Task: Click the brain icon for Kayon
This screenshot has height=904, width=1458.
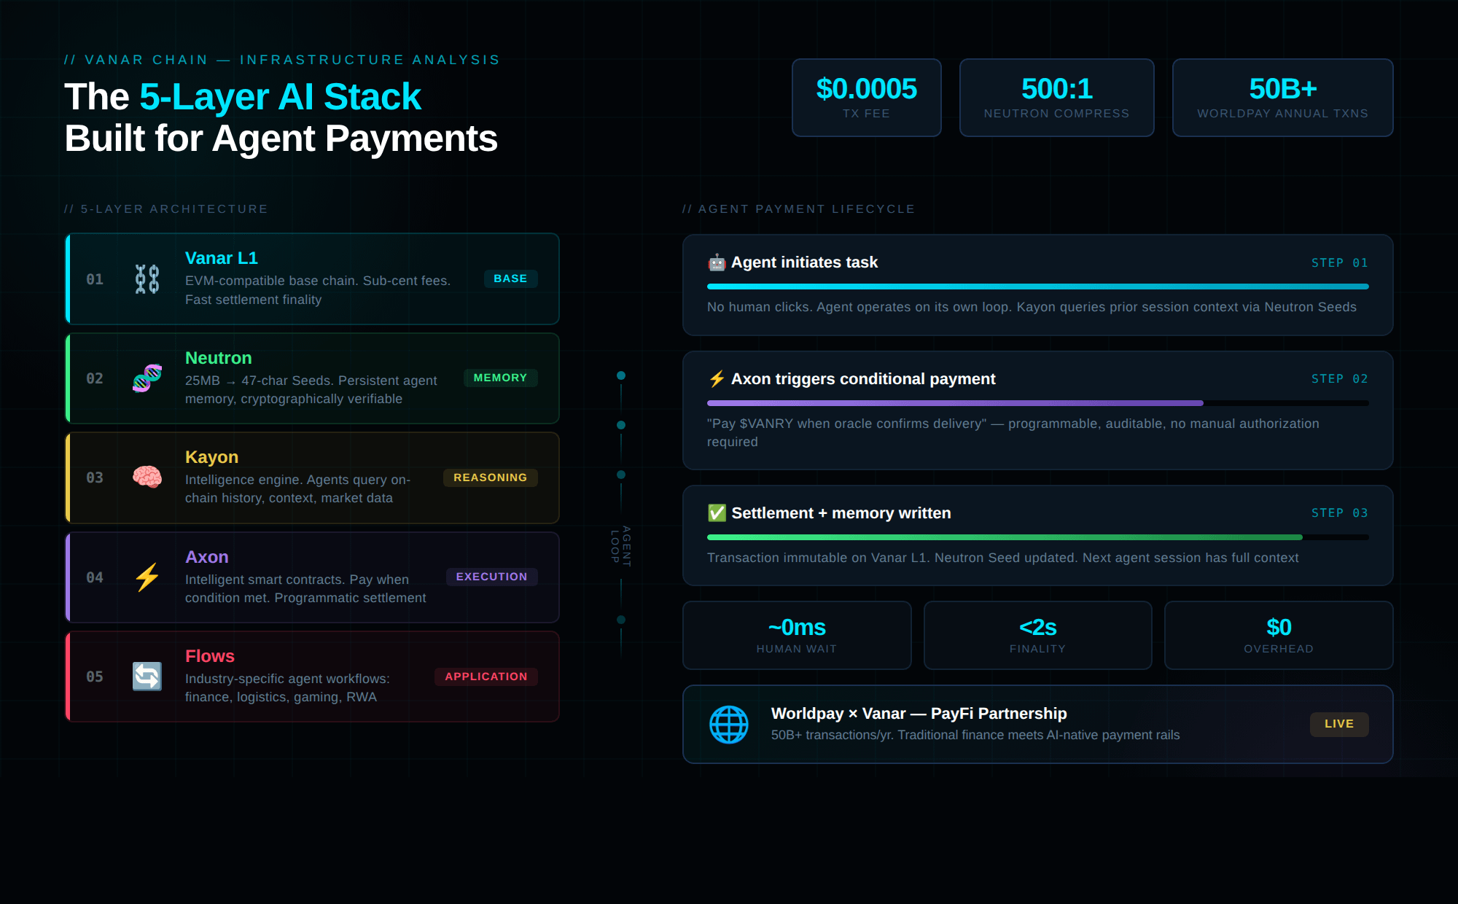Action: tap(147, 478)
